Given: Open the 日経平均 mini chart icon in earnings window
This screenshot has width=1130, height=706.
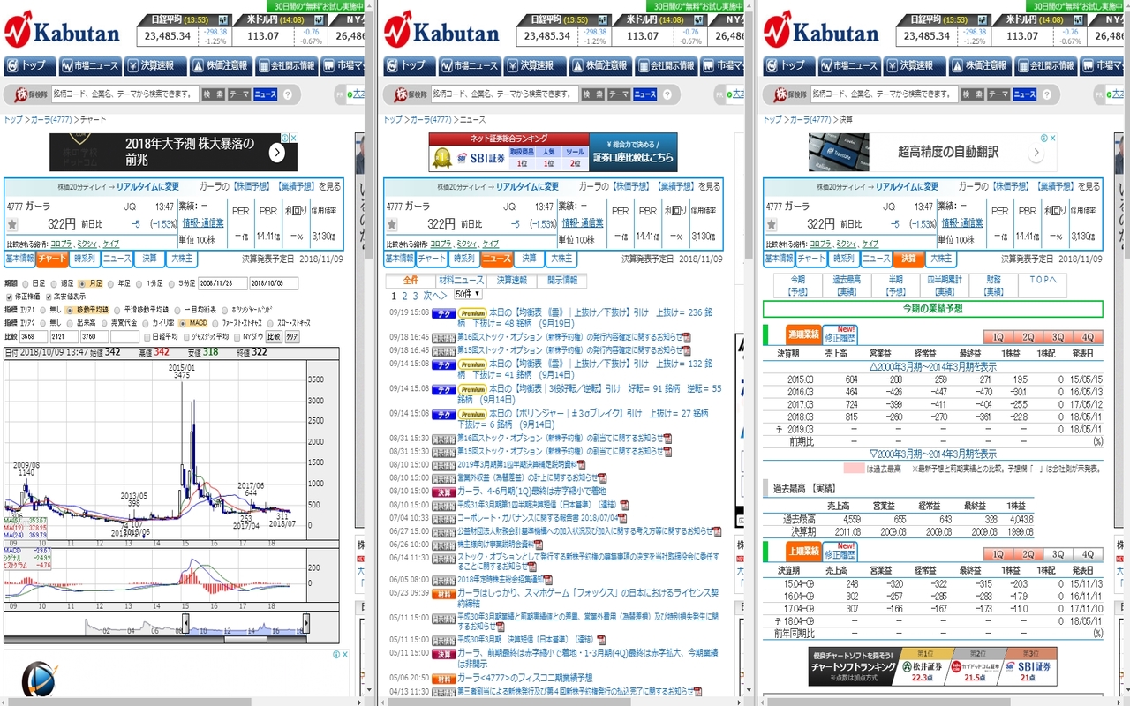Looking at the screenshot, I should click(983, 19).
